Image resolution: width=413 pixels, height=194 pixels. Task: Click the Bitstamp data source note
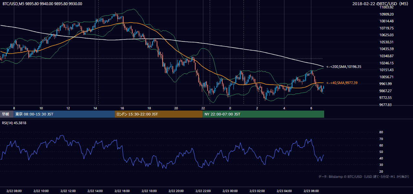(364, 177)
